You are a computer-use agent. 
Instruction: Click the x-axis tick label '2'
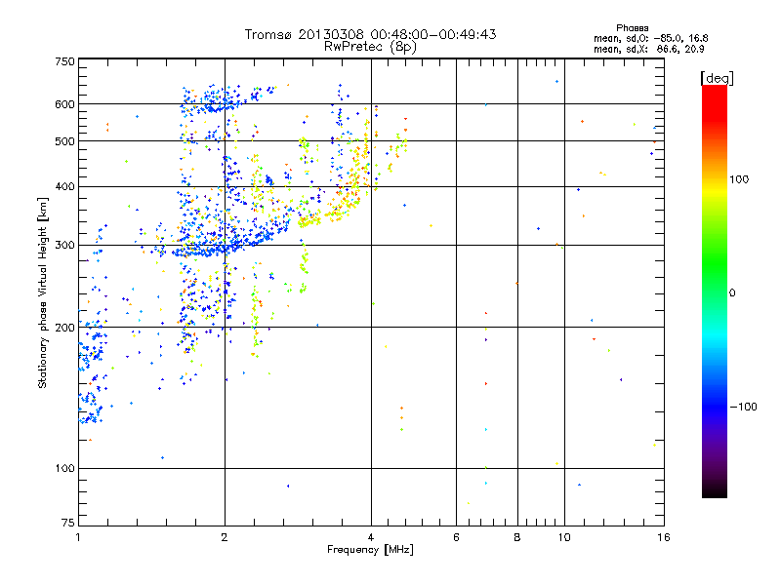(x=225, y=537)
